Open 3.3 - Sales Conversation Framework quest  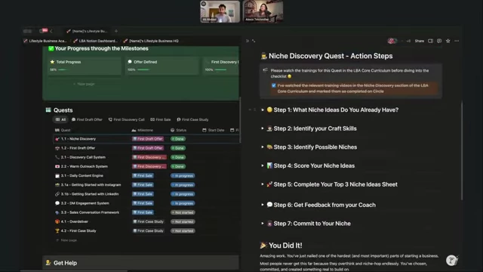pyautogui.click(x=90, y=212)
